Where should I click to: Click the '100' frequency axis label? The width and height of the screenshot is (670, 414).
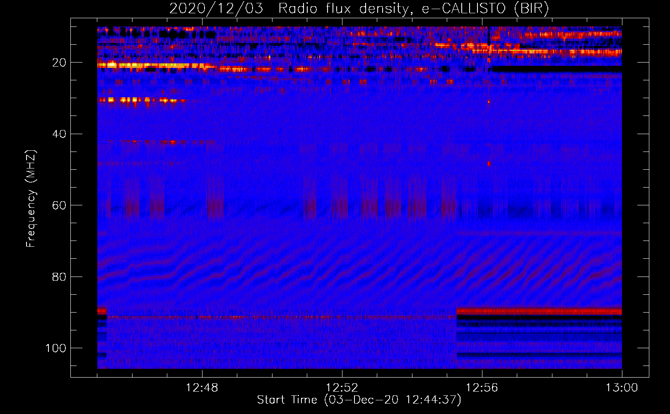56,348
